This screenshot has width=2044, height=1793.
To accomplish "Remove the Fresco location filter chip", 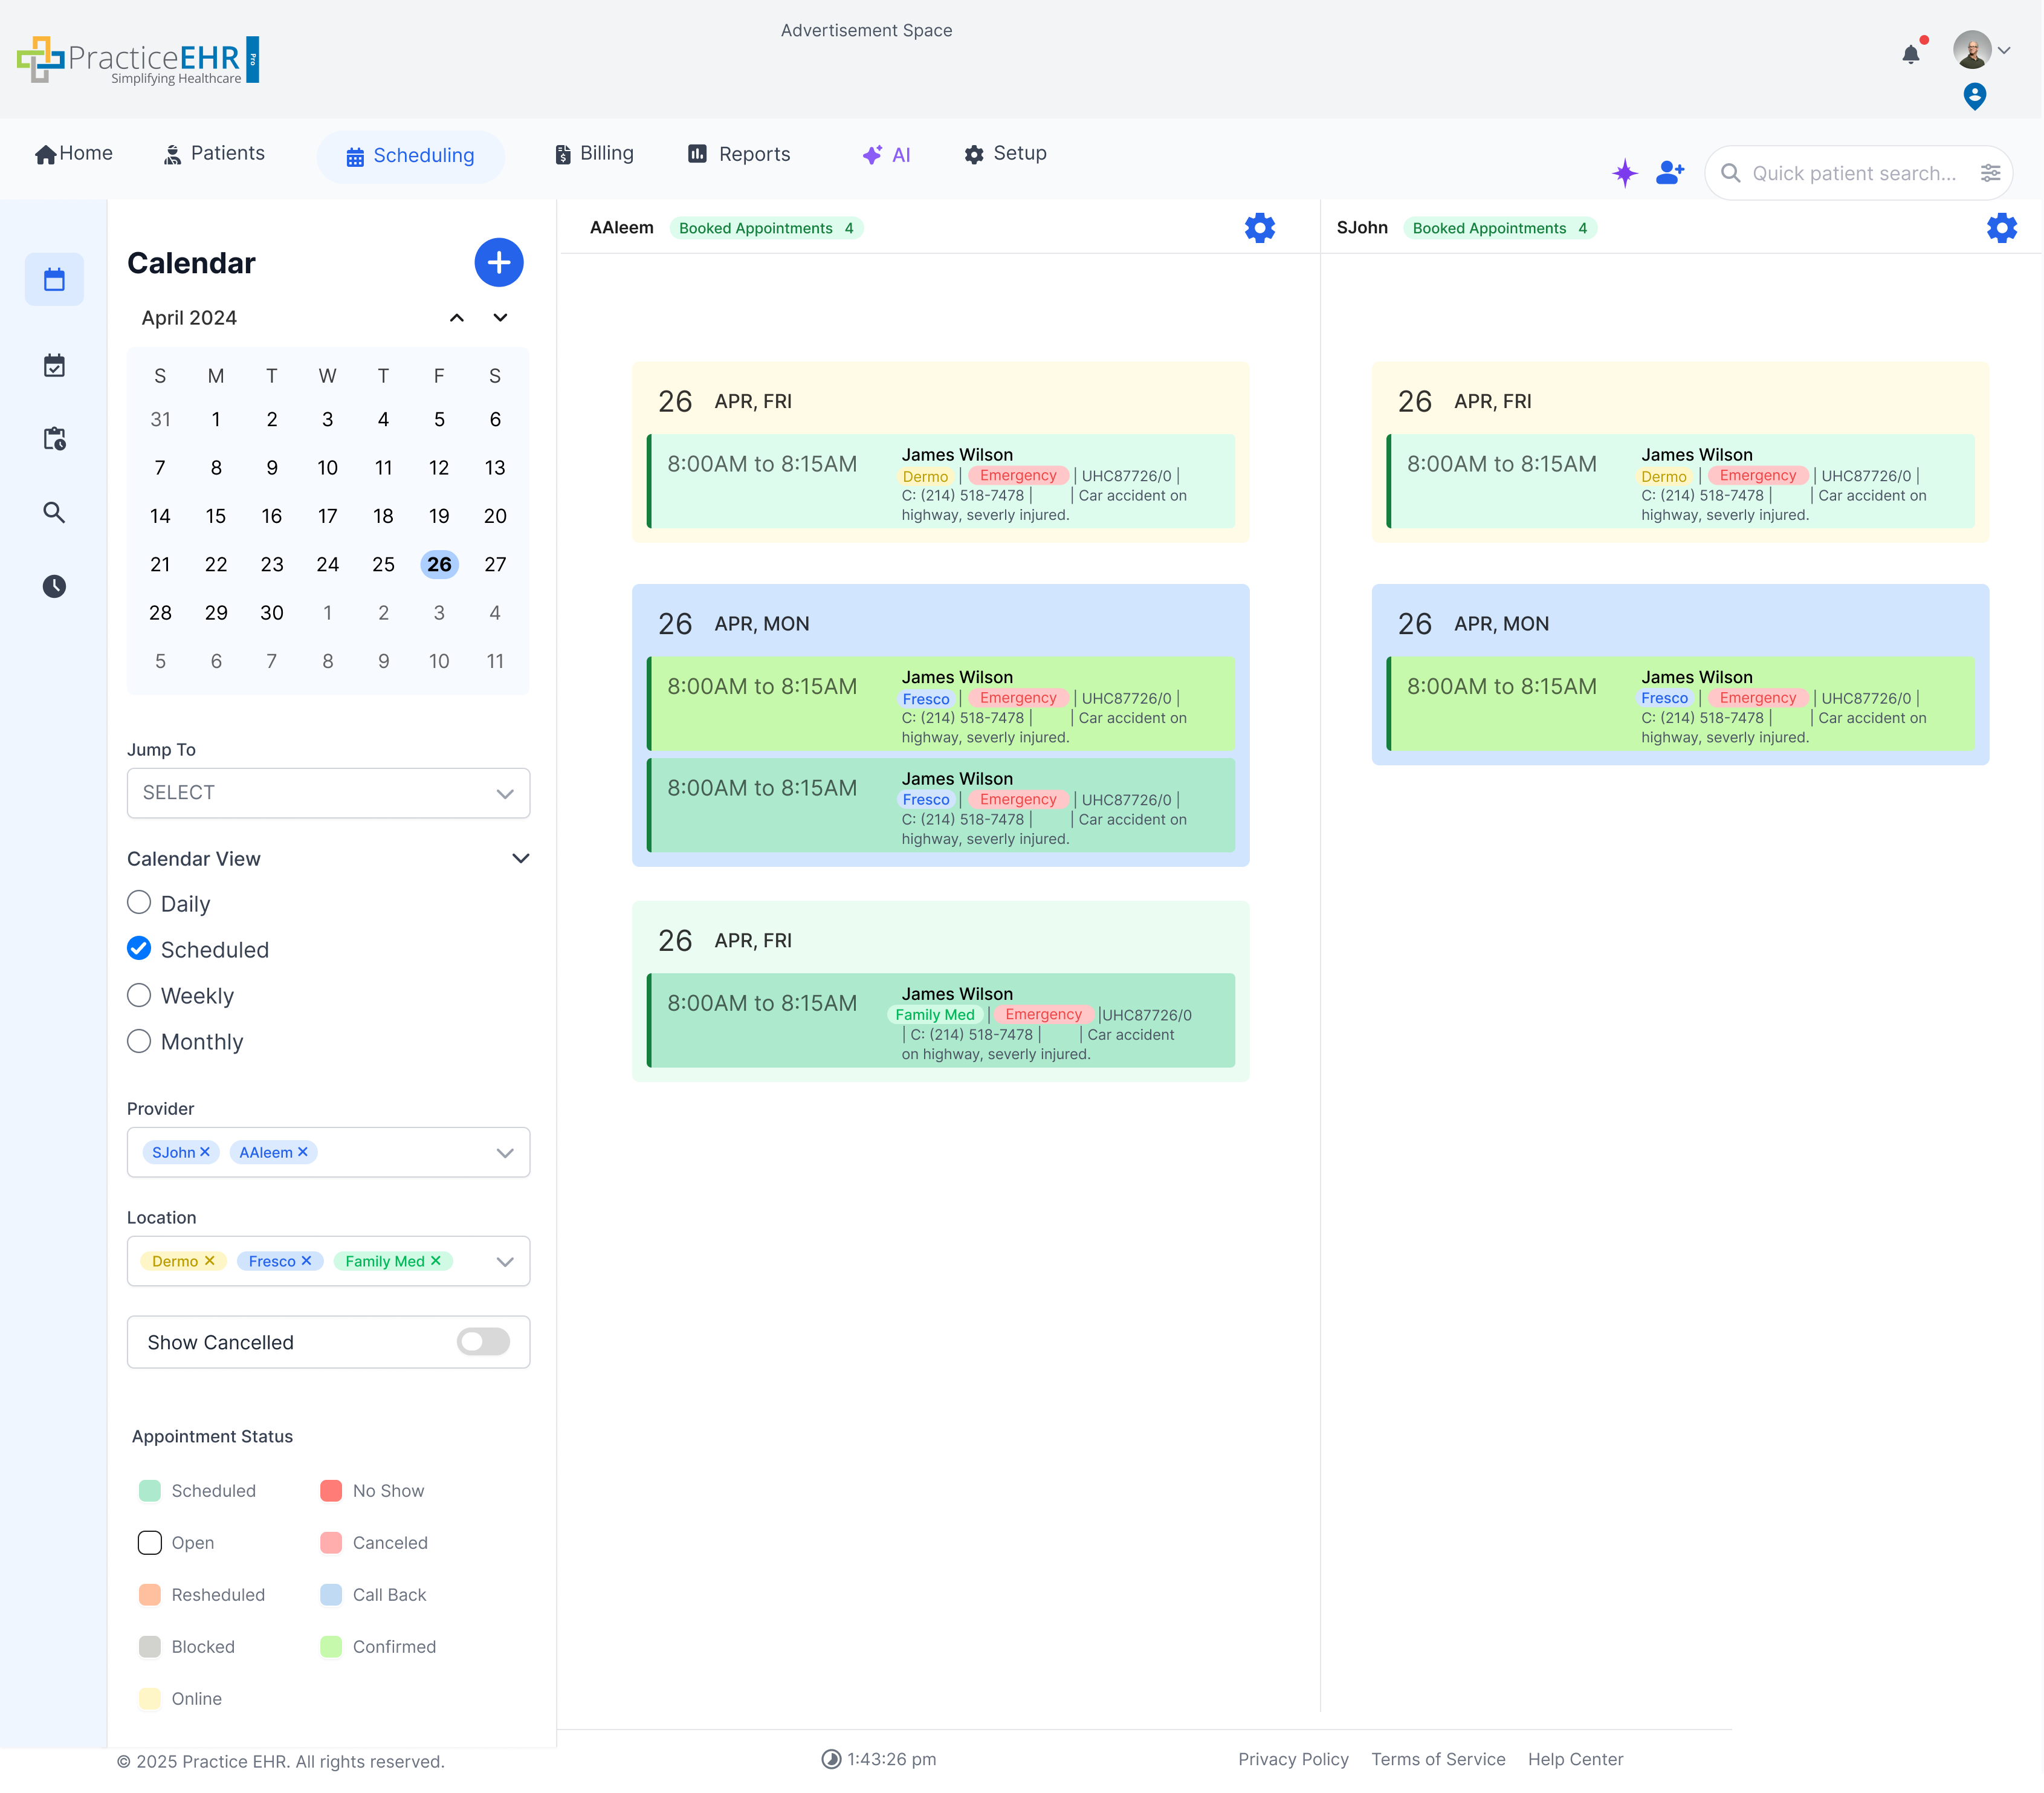I will 306,1261.
